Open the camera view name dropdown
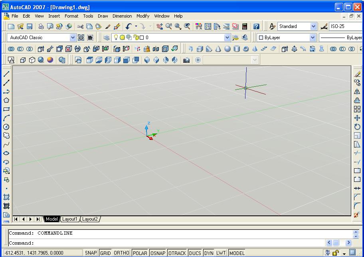364x257 pixels. [255, 60]
